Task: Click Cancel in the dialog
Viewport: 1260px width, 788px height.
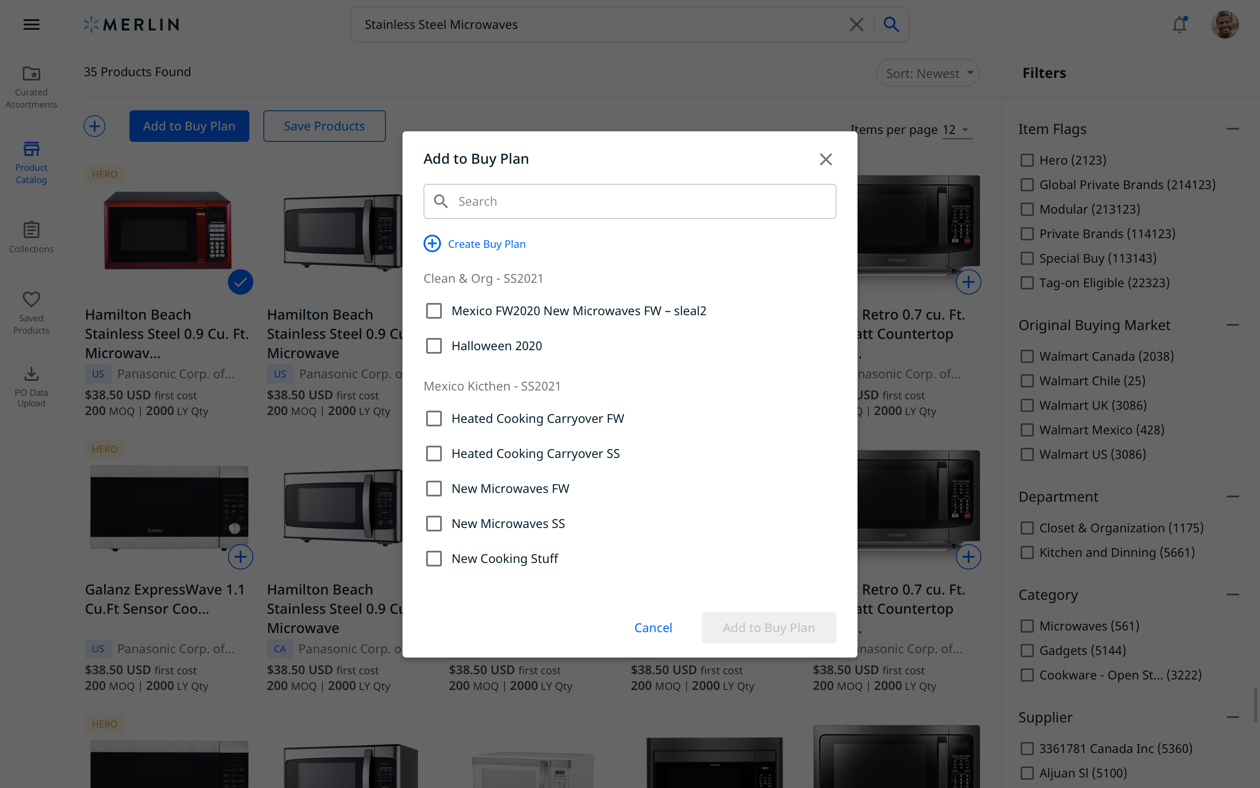Action: point(653,627)
